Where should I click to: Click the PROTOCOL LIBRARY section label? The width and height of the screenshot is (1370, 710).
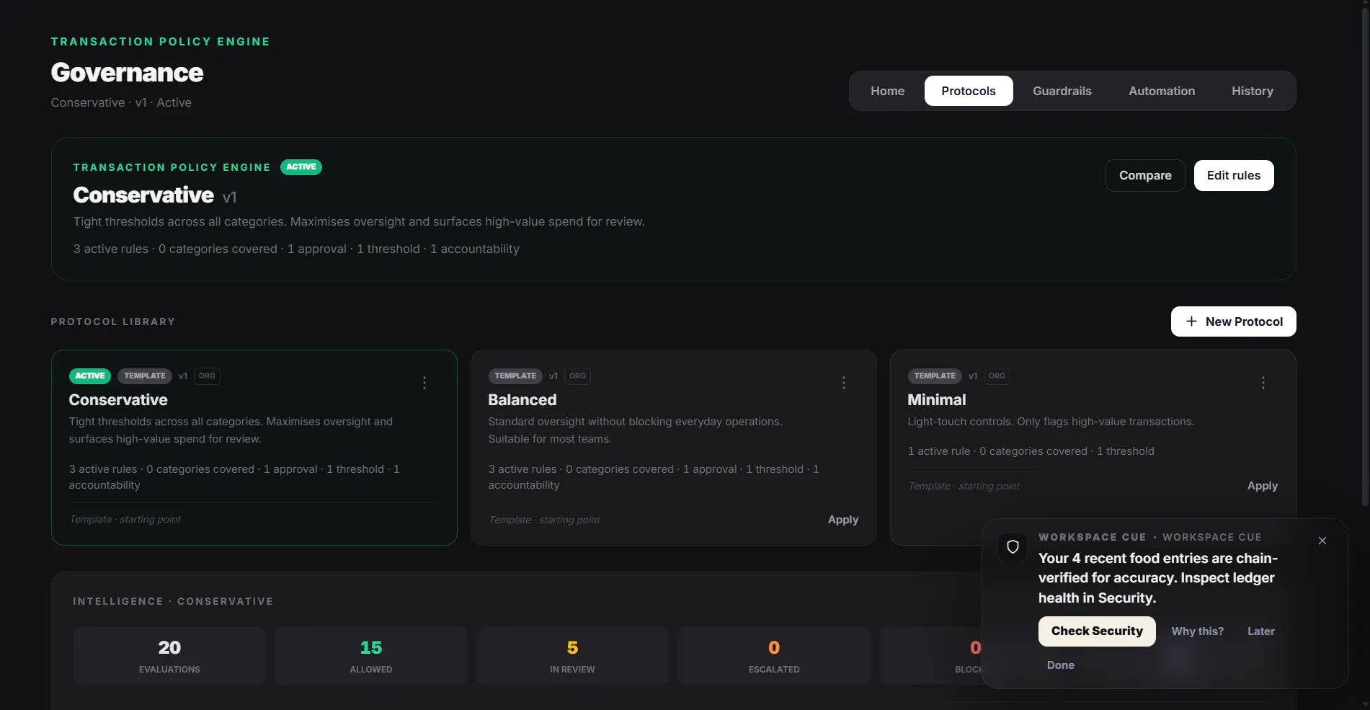(113, 321)
